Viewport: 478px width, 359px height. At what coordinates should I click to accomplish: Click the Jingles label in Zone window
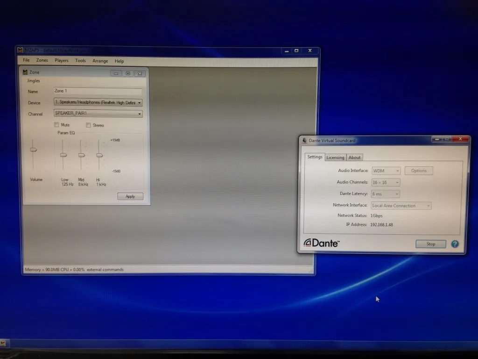[34, 80]
